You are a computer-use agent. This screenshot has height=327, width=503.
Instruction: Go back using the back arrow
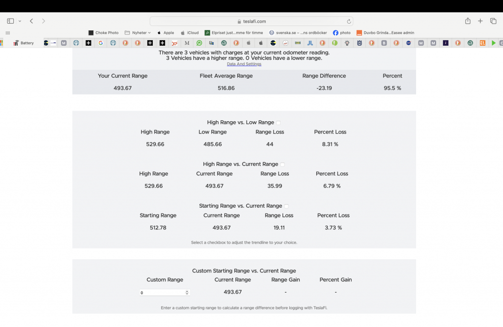(x=31, y=21)
